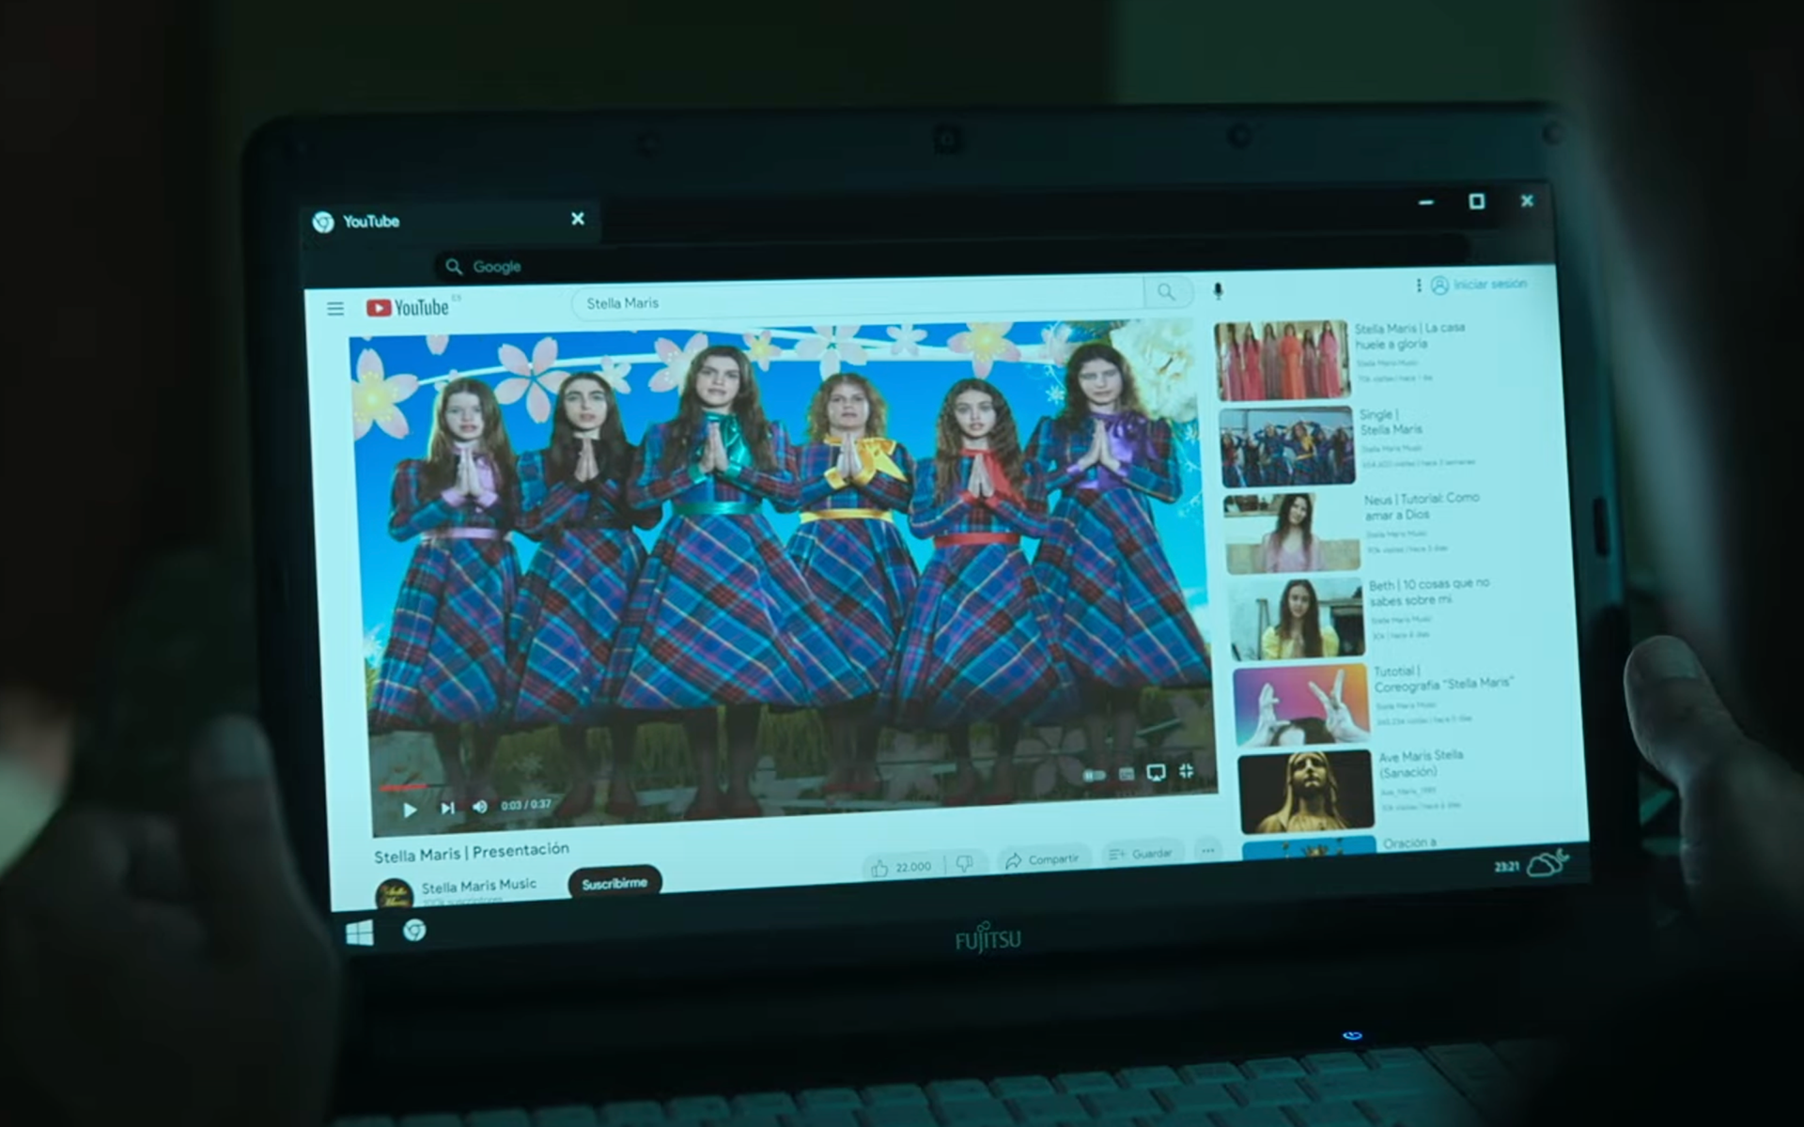Close the YouTube browser tab
The image size is (1804, 1127).
click(x=578, y=219)
